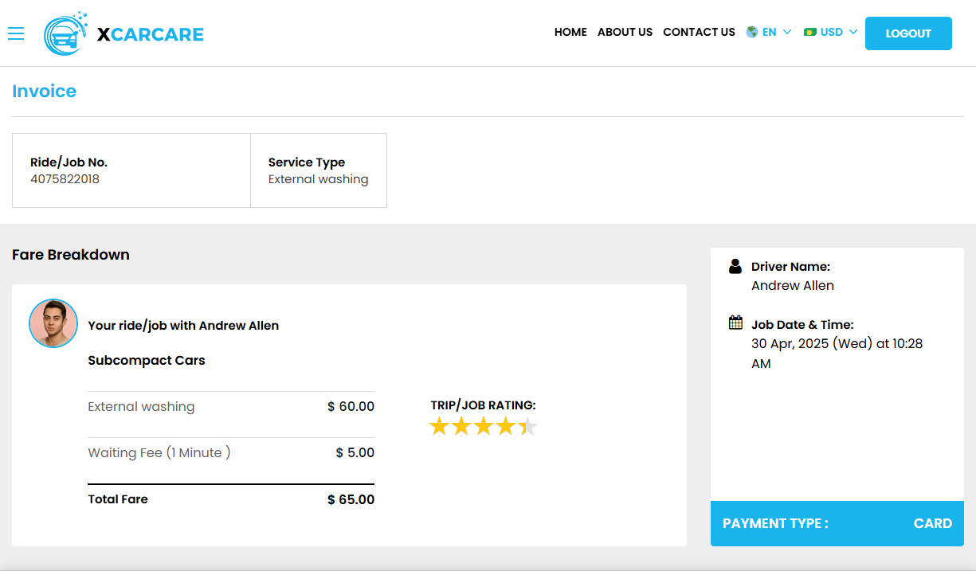
Task: Go to the HOME menu item
Action: click(570, 32)
